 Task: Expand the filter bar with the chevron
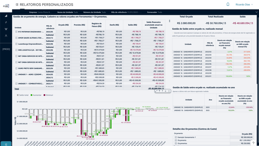pyautogui.click(x=256, y=12)
